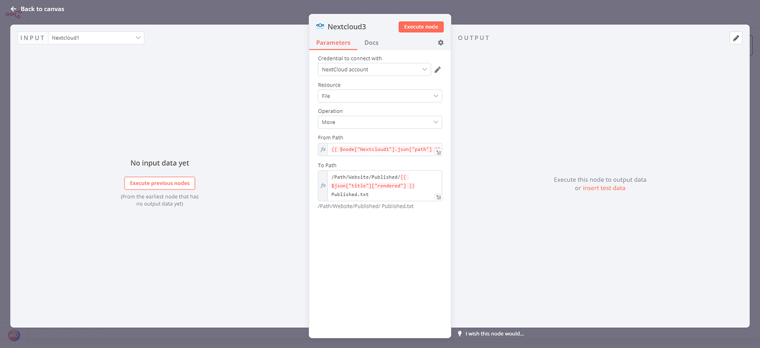The width and height of the screenshot is (760, 348).
Task: Click the insert test data link
Action: [604, 188]
